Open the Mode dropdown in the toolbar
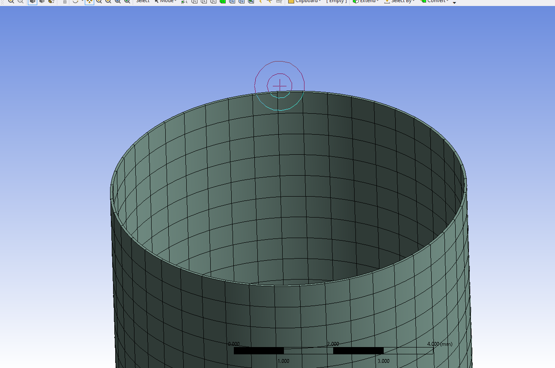This screenshot has width=555, height=368. pos(165,1)
